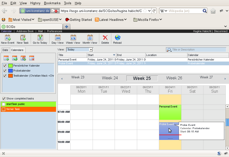
Task: Open a new browser tab with plus
Action: 67,27
